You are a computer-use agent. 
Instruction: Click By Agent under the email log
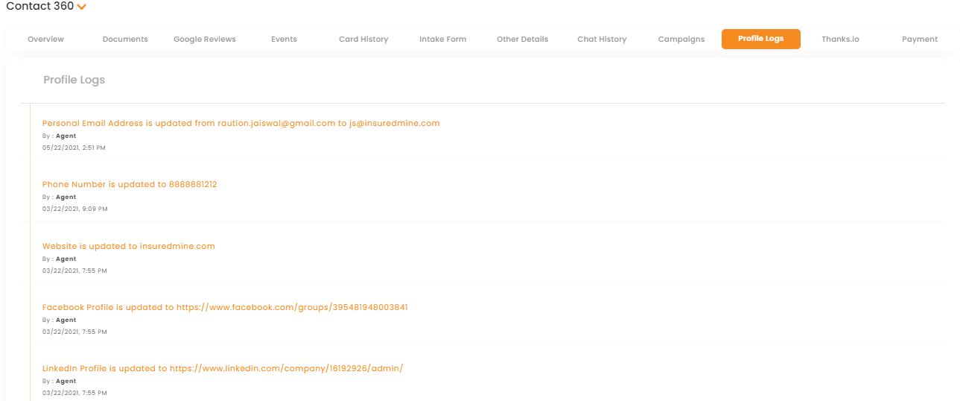(60, 136)
